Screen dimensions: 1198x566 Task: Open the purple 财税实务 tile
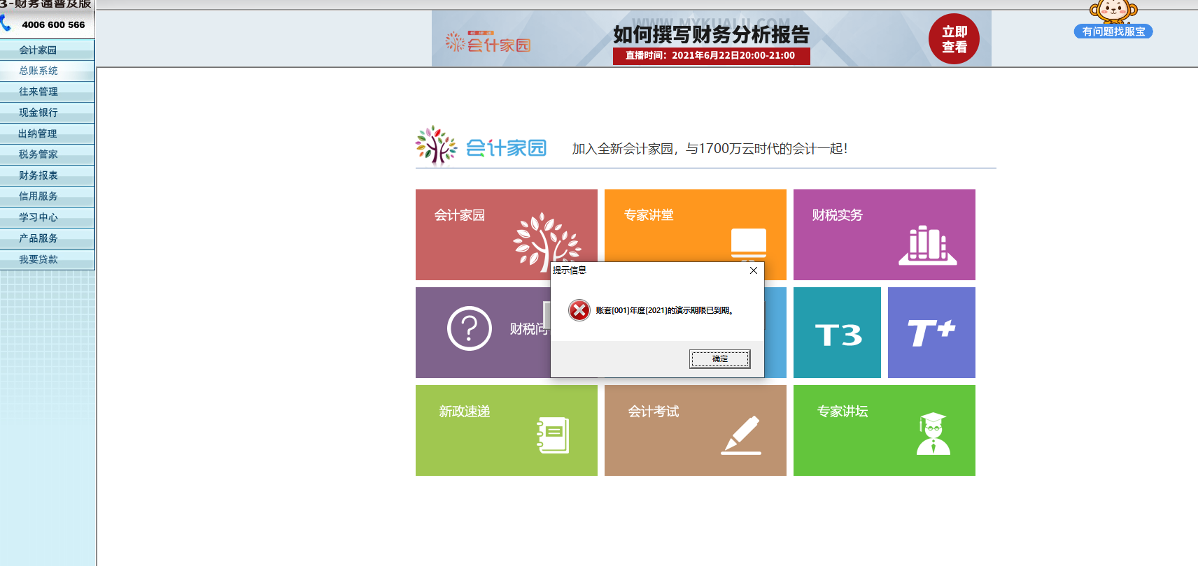tap(885, 235)
